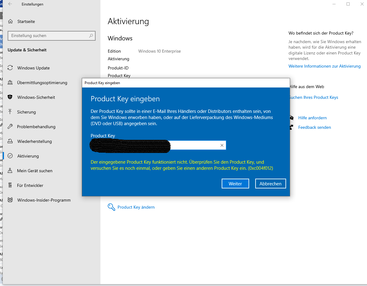Click the error code text 0xc004f012
Viewport: 367px width, 286px height.
coord(260,168)
